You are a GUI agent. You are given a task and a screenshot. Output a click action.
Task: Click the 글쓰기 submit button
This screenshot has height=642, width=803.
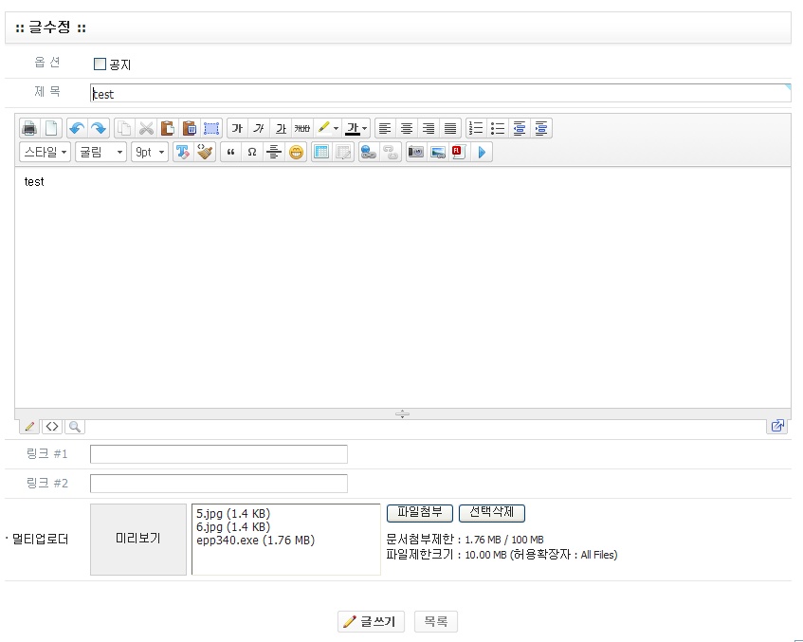pyautogui.click(x=371, y=622)
